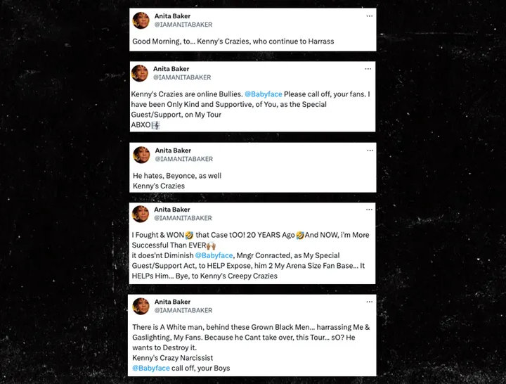Open more options on the 'White man' tweet
506x384 pixels.
point(370,302)
